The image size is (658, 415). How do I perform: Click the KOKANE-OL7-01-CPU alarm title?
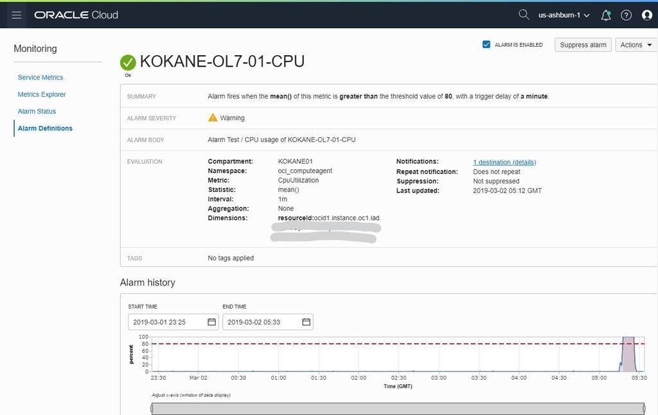[x=222, y=62]
